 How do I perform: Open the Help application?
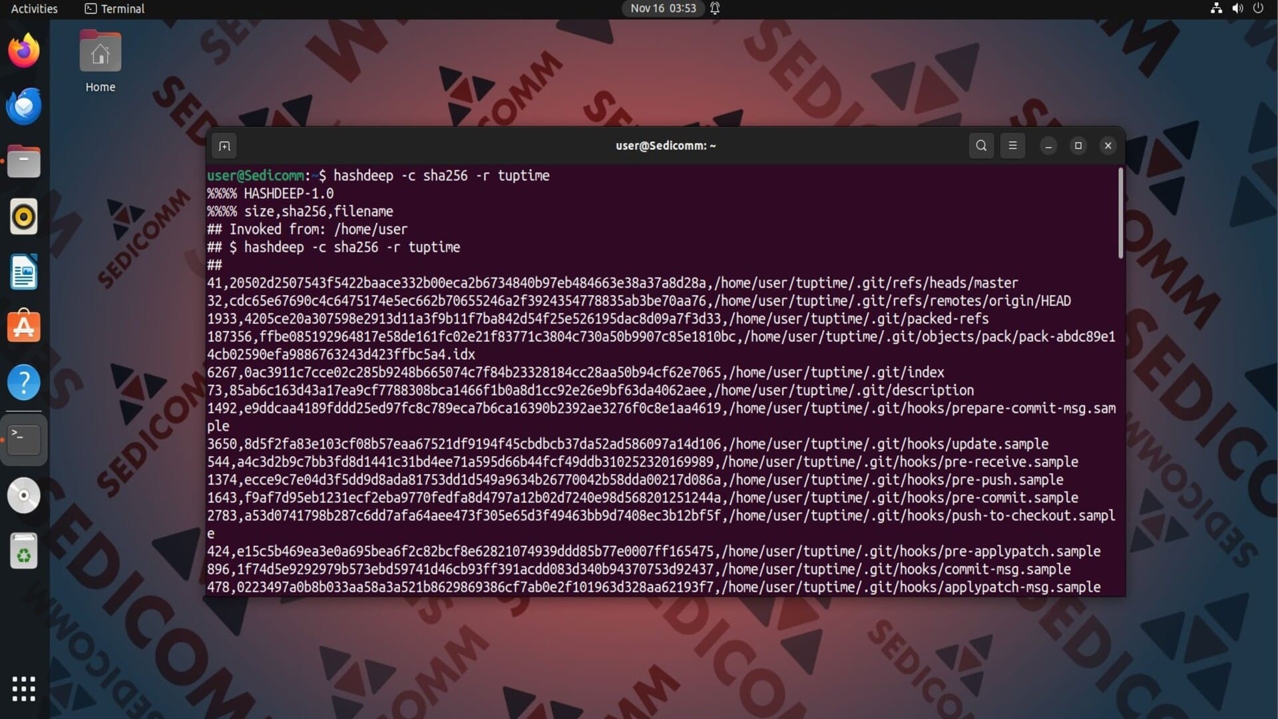point(24,383)
